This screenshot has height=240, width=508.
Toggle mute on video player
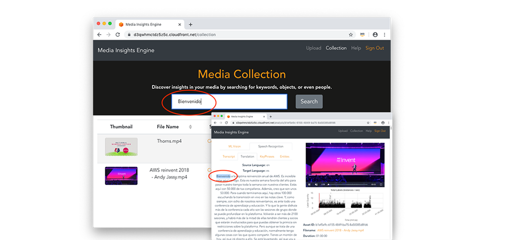[x=316, y=184]
